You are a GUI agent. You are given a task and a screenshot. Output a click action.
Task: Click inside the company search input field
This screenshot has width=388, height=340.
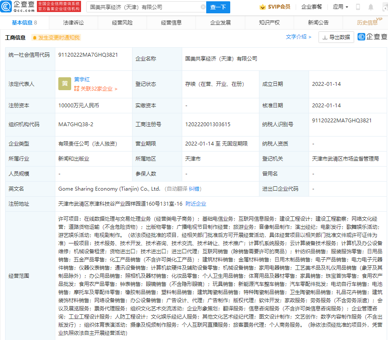tap(141, 7)
